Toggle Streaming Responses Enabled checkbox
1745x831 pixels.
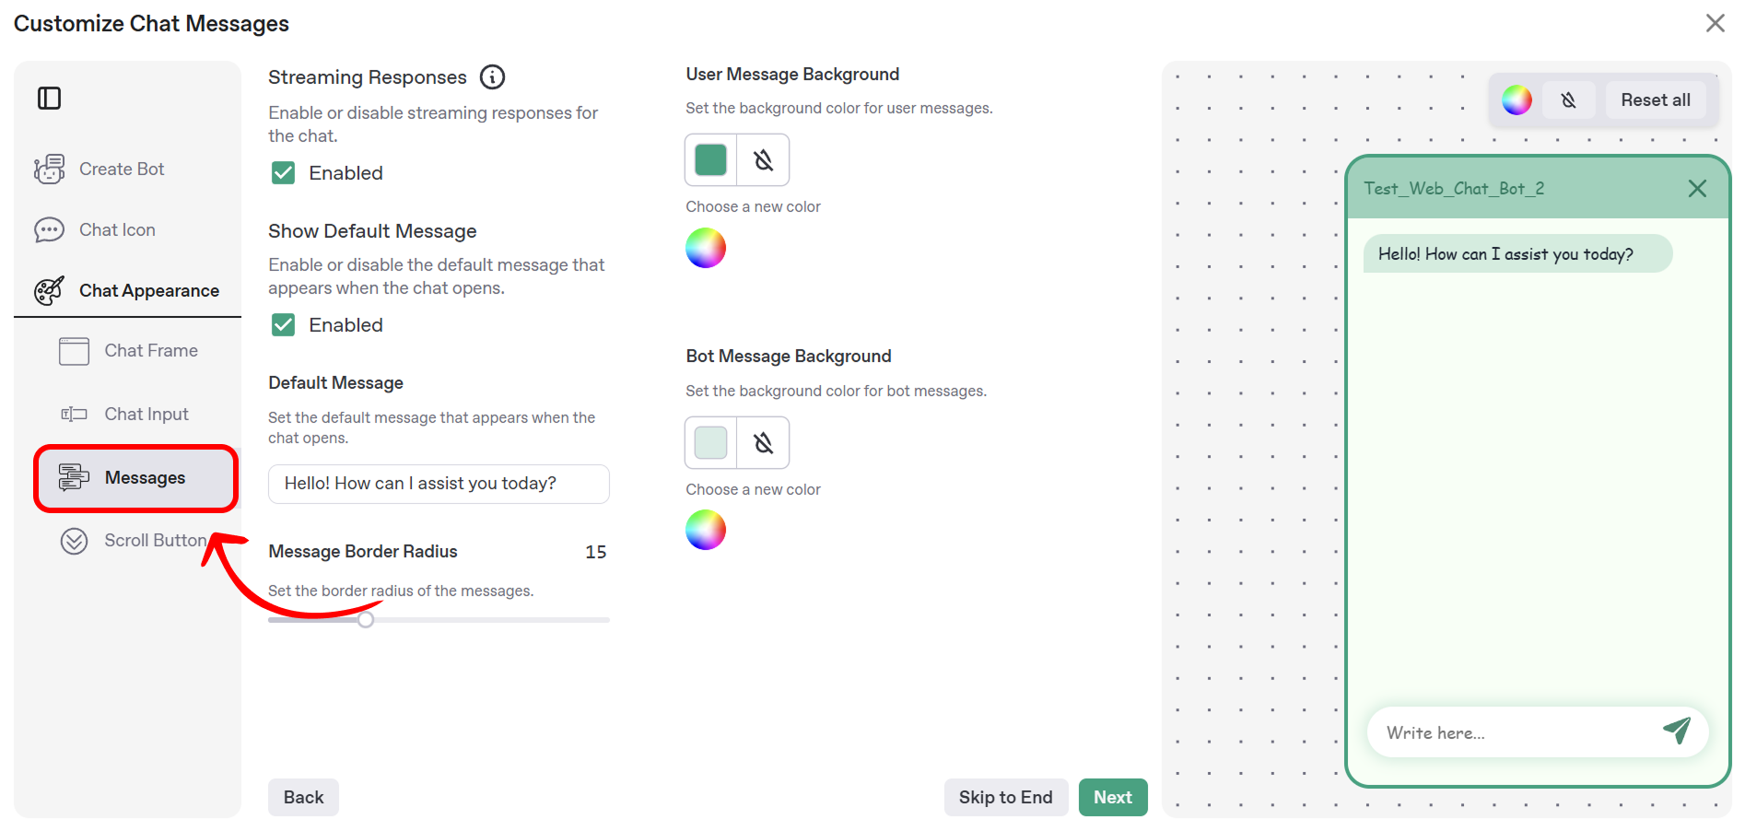tap(284, 172)
